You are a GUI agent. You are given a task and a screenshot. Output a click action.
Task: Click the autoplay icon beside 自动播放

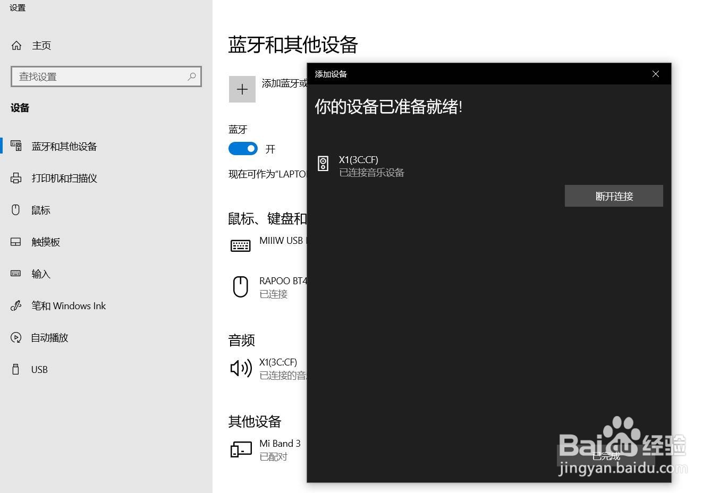pyautogui.click(x=16, y=337)
